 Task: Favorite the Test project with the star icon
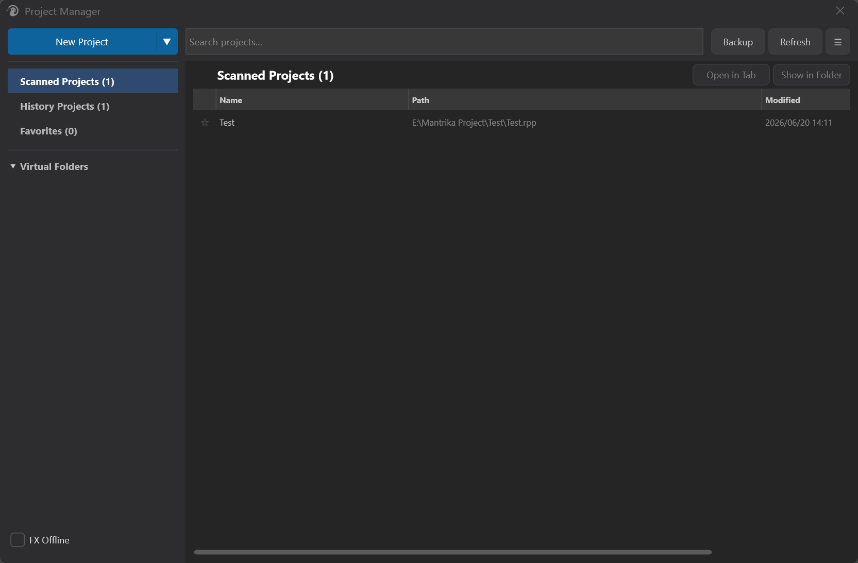205,123
